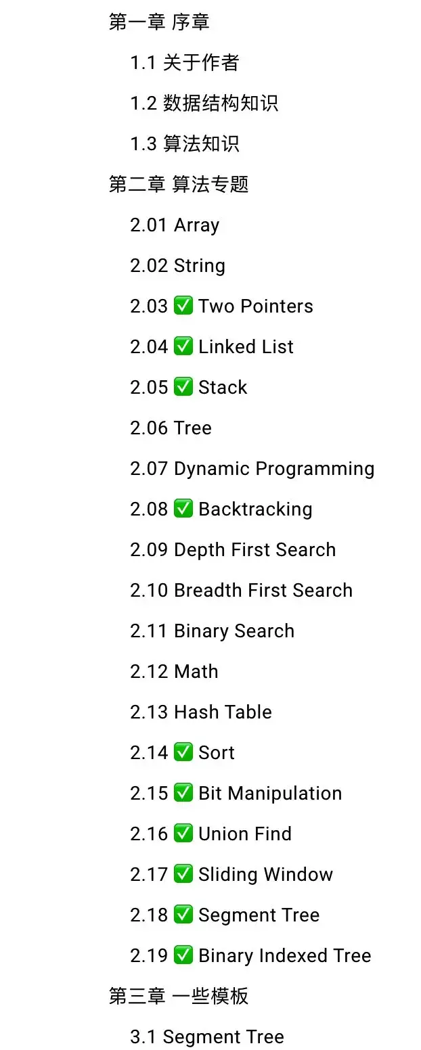Image resolution: width=421 pixels, height=1050 pixels.
Task: Select the green check emoji before Stack
Action: [183, 387]
